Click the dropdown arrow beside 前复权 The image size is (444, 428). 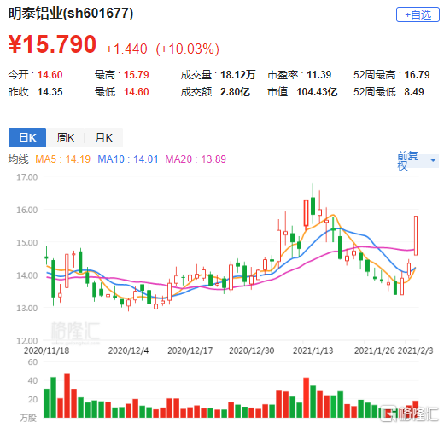[x=433, y=160]
